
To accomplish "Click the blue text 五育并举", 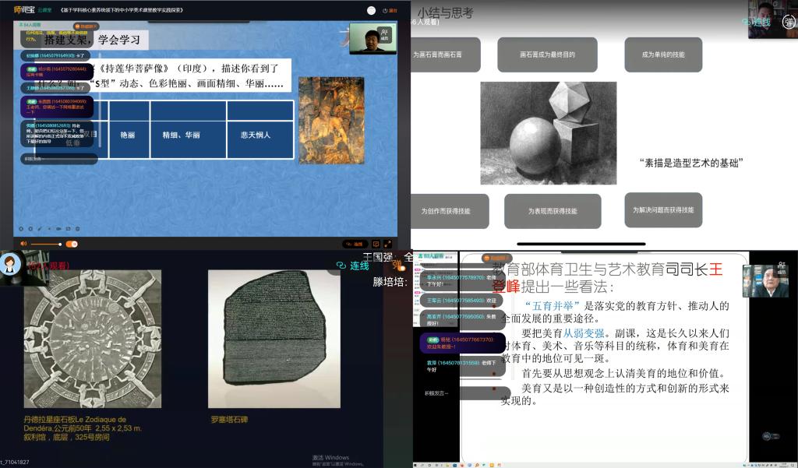I will [x=553, y=306].
